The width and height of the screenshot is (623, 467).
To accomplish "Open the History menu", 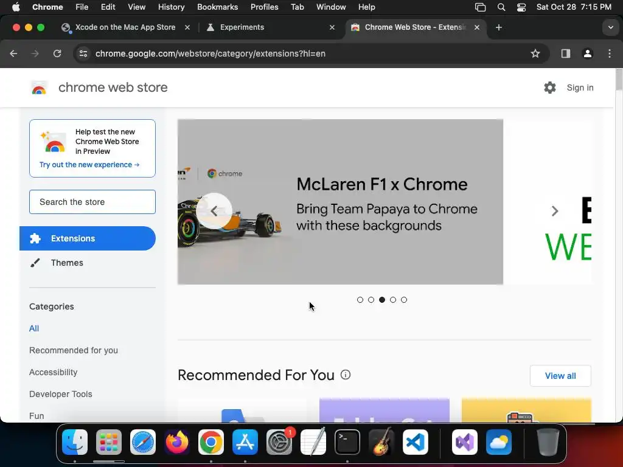I will 171,7.
